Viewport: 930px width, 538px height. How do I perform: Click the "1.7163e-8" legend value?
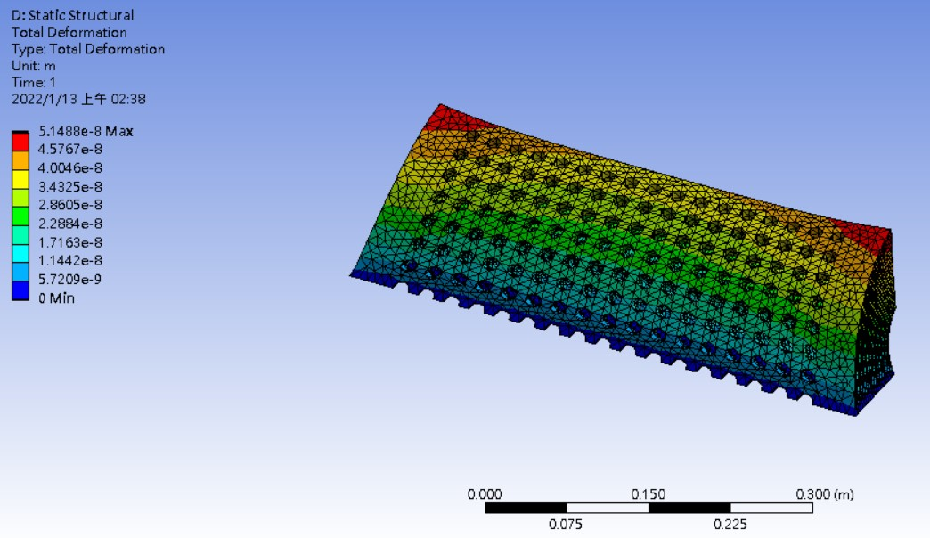click(70, 242)
